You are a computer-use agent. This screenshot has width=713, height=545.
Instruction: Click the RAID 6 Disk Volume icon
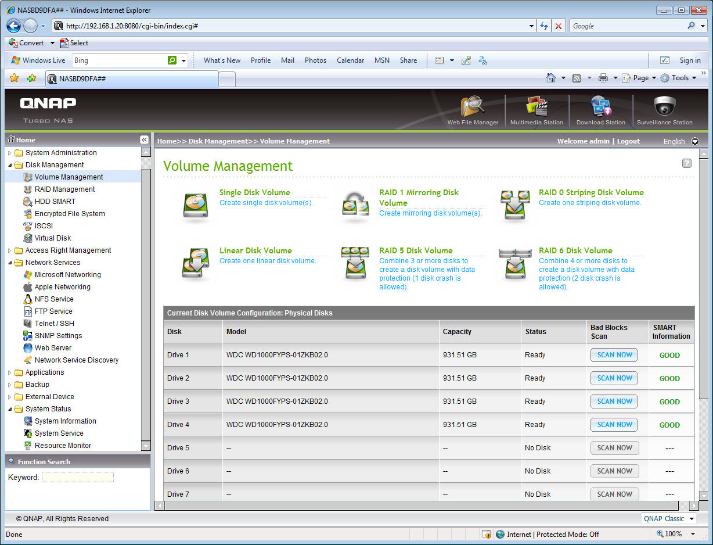click(x=516, y=264)
